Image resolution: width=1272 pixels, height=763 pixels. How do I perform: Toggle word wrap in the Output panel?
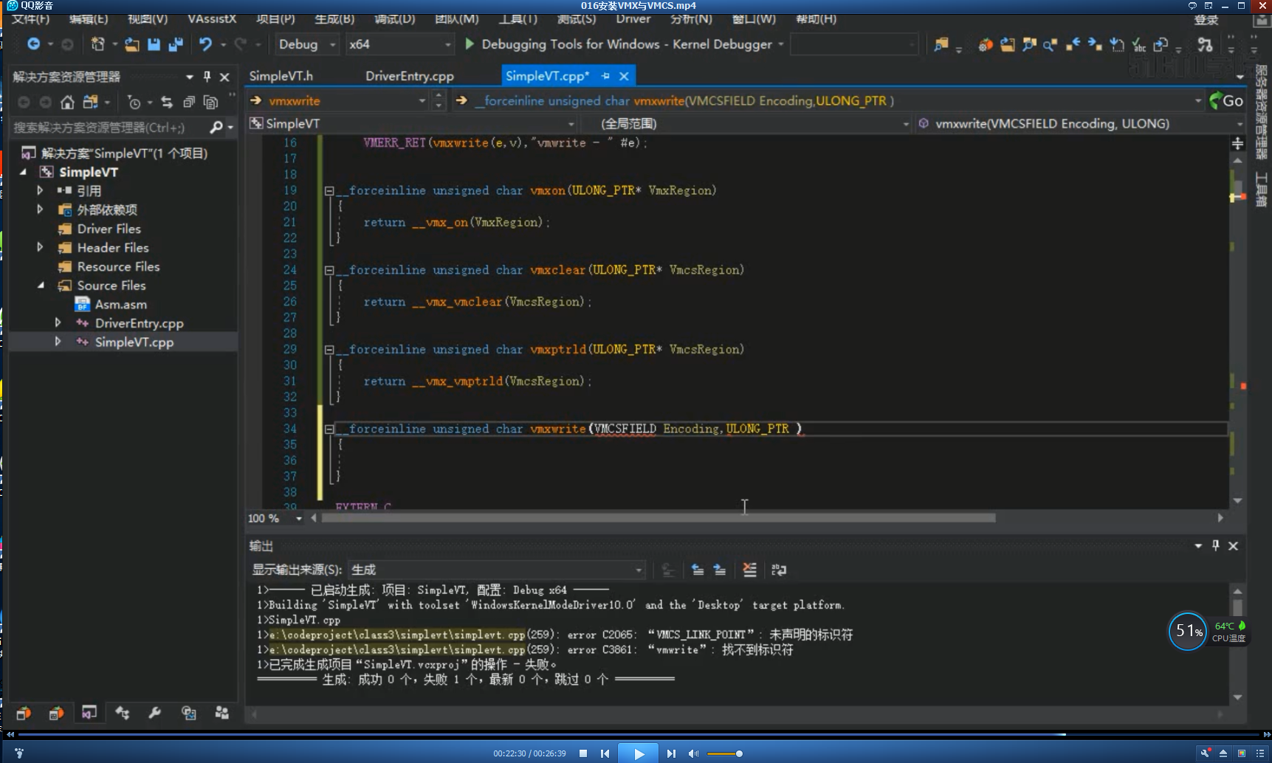(x=779, y=570)
